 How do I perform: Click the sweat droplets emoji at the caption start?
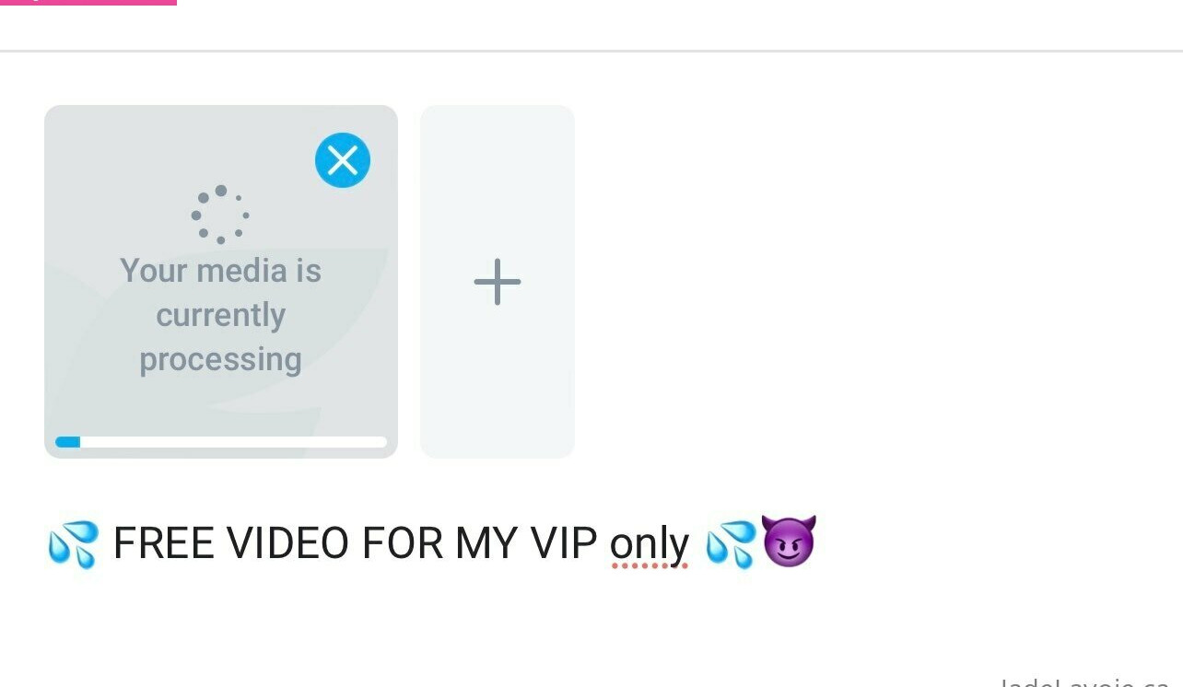click(x=73, y=544)
